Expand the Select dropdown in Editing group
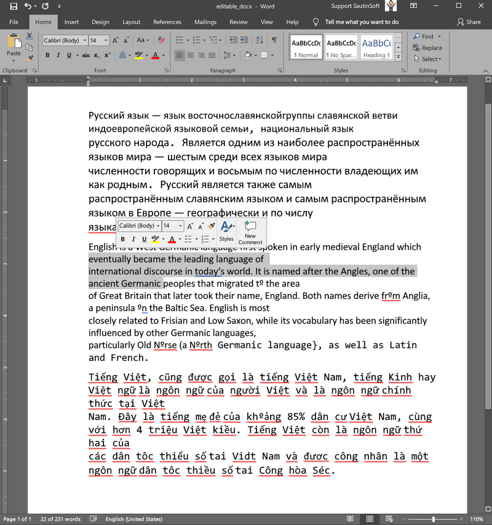 (430, 59)
